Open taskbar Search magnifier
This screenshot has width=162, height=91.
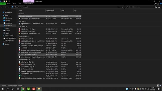coord(8,89)
